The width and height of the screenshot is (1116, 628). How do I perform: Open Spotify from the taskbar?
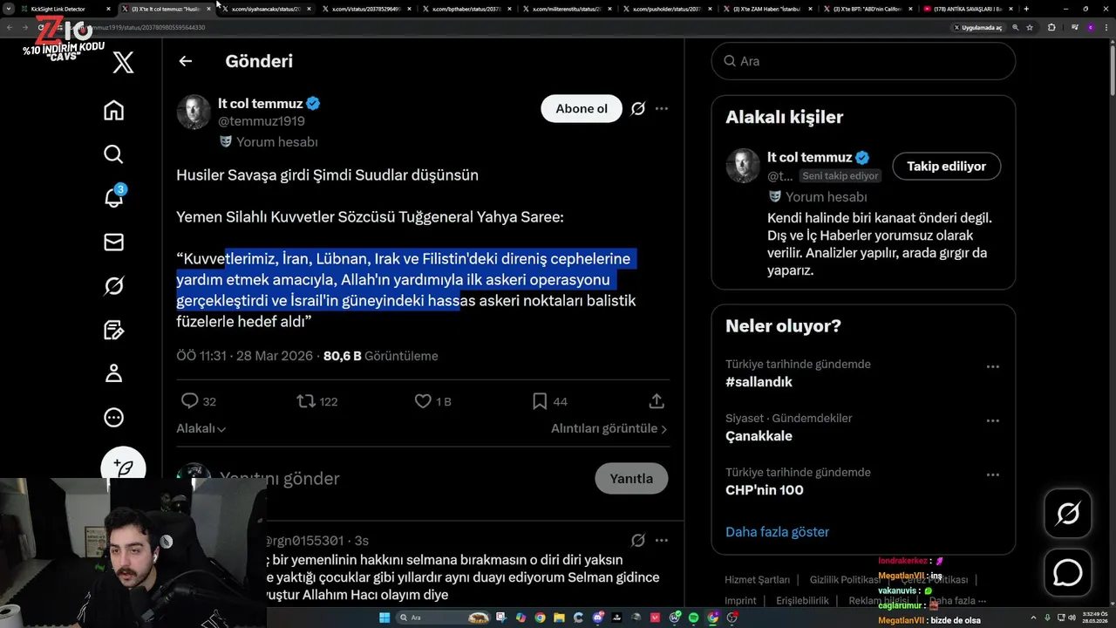click(694, 618)
